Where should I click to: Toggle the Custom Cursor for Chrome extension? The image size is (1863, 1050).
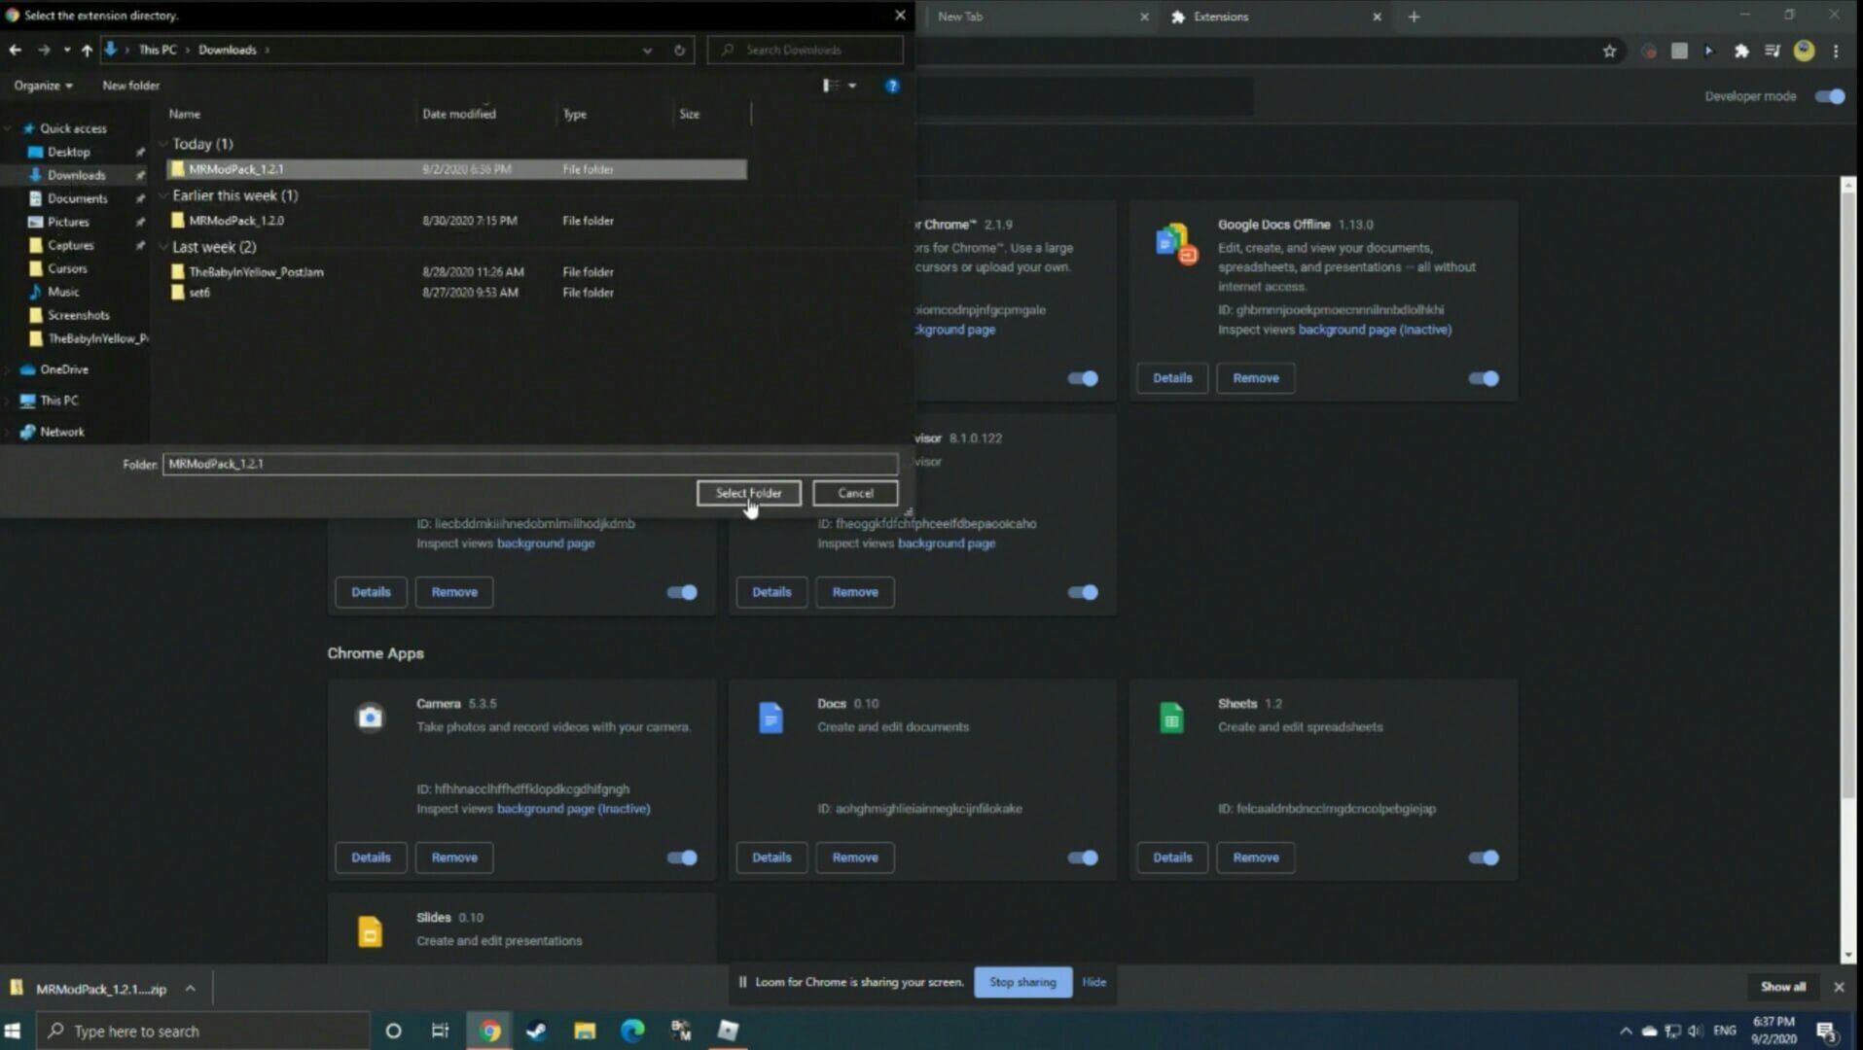1083,378
